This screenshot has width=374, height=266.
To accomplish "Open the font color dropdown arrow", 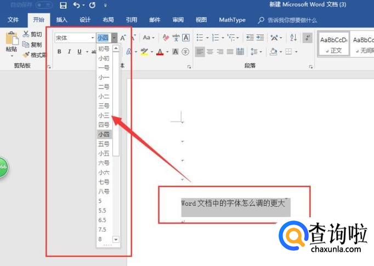I will 167,51.
